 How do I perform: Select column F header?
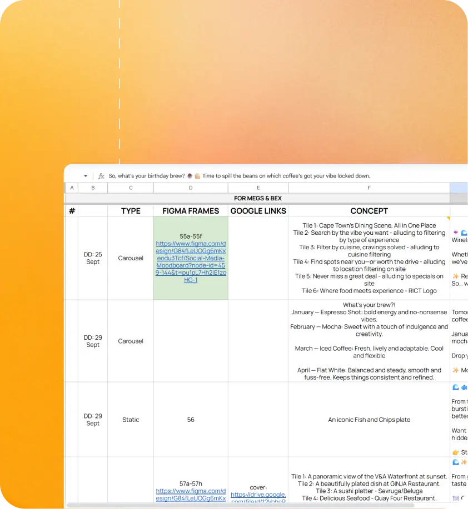point(369,188)
